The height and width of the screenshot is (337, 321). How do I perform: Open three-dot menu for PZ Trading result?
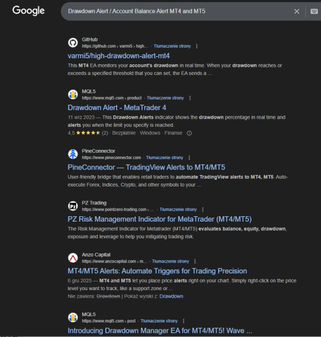pyautogui.click(x=203, y=210)
